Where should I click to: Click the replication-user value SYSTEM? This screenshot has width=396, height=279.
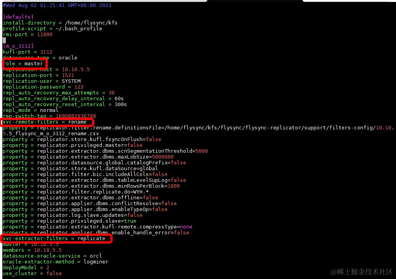point(71,81)
